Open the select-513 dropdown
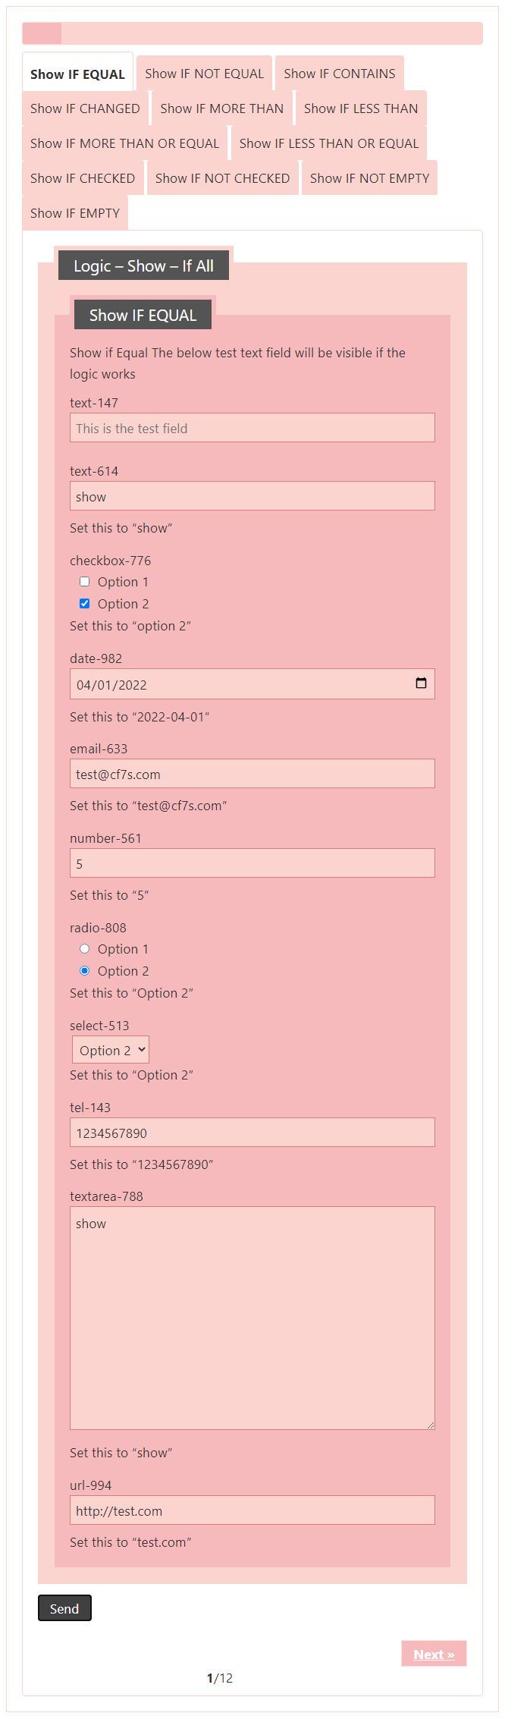Image resolution: width=505 pixels, height=1719 pixels. point(111,1050)
